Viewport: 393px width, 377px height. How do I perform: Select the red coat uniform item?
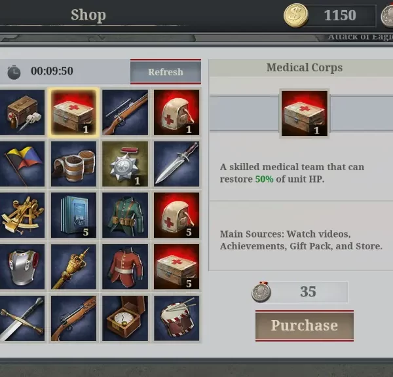[x=125, y=267]
